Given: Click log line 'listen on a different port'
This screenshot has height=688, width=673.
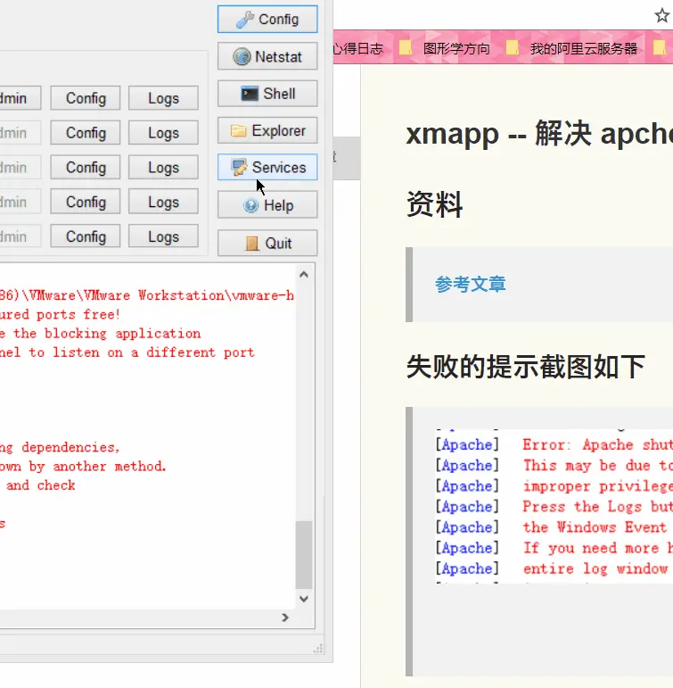Looking at the screenshot, I should coord(154,352).
